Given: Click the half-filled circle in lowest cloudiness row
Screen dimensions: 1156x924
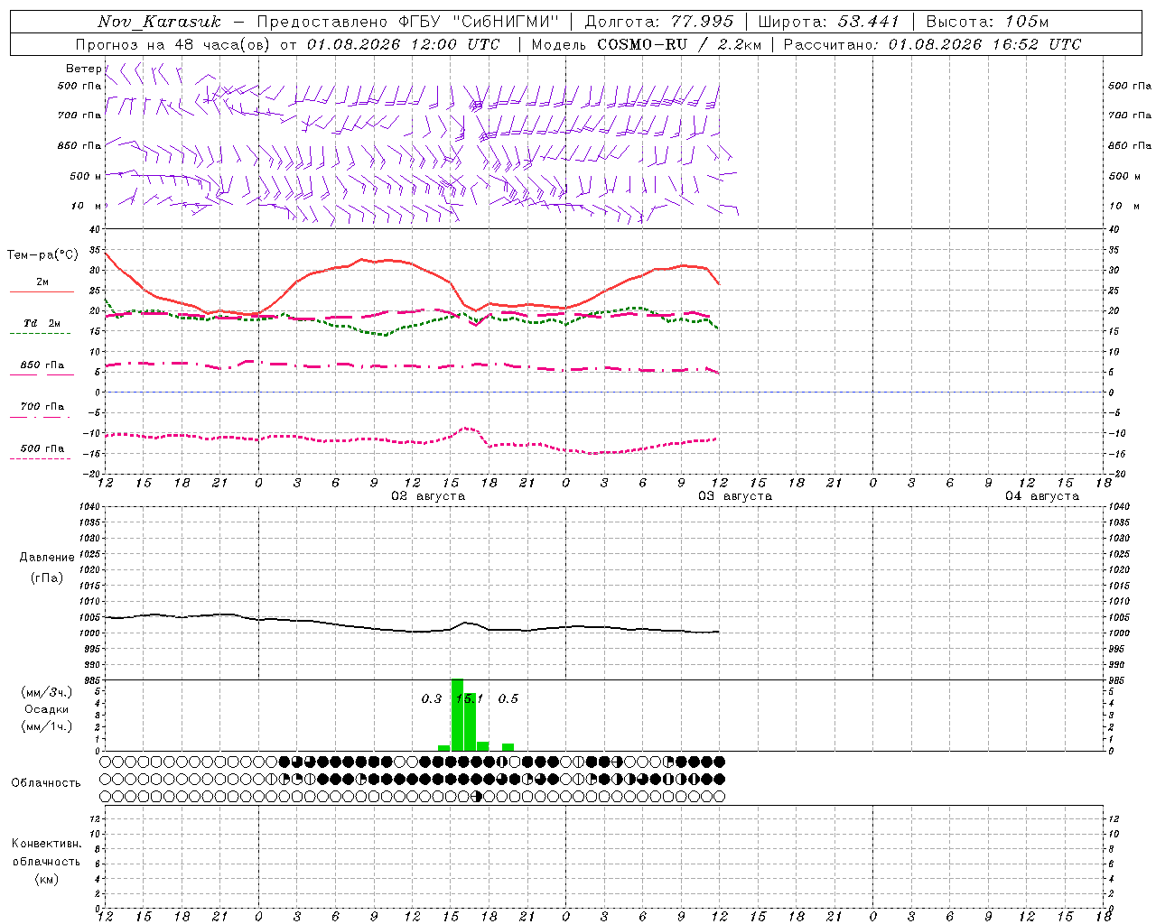Looking at the screenshot, I should pyautogui.click(x=477, y=796).
